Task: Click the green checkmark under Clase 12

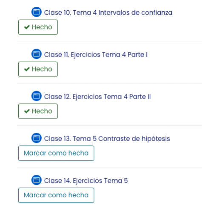Action: (27, 111)
